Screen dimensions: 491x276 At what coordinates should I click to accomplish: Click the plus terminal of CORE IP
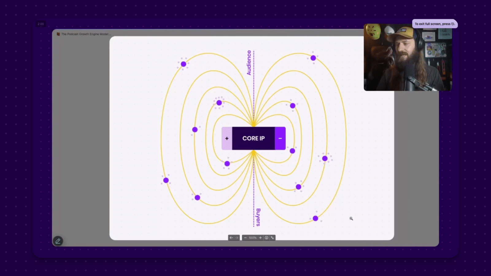[227, 138]
